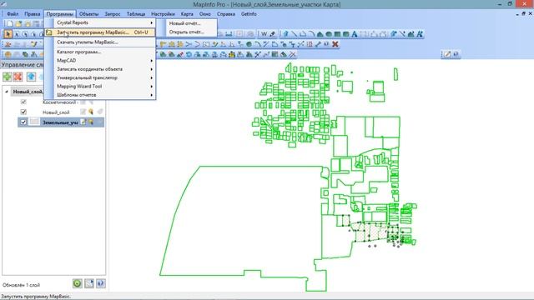The width and height of the screenshot is (534, 300).
Task: Click 'Обновлён 1 слой' status text
Action: tap(21, 285)
